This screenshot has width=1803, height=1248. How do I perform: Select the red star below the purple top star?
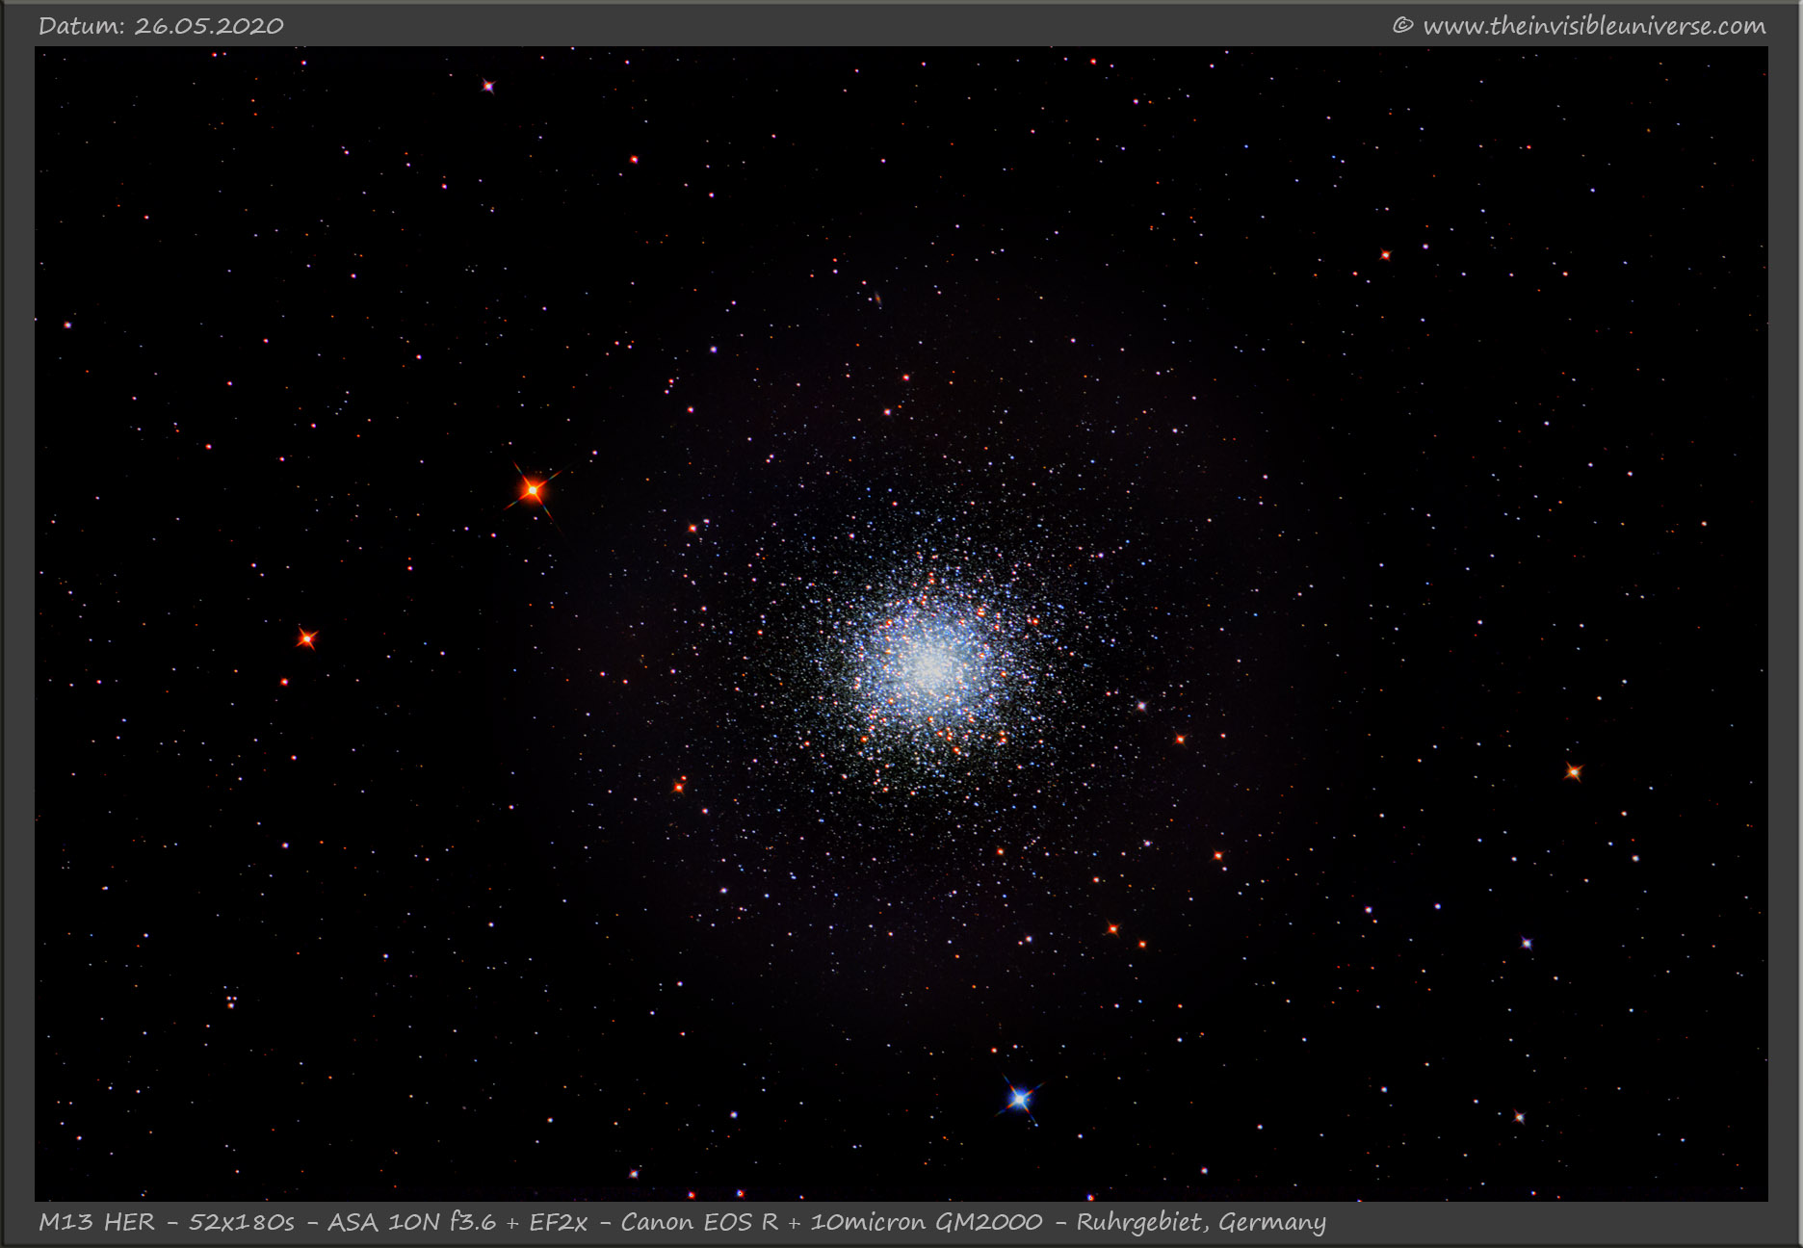pyautogui.click(x=634, y=160)
